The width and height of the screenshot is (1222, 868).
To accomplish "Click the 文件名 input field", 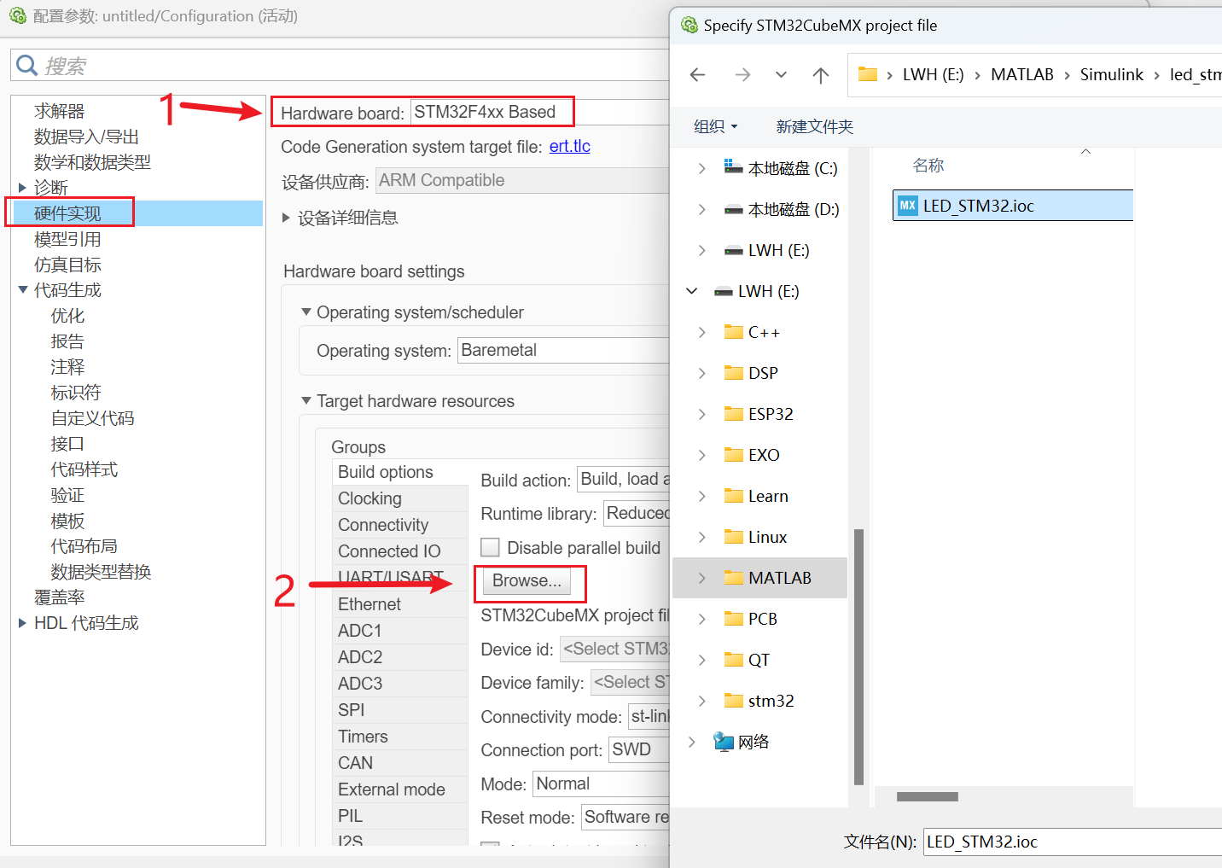I will coord(1073,842).
